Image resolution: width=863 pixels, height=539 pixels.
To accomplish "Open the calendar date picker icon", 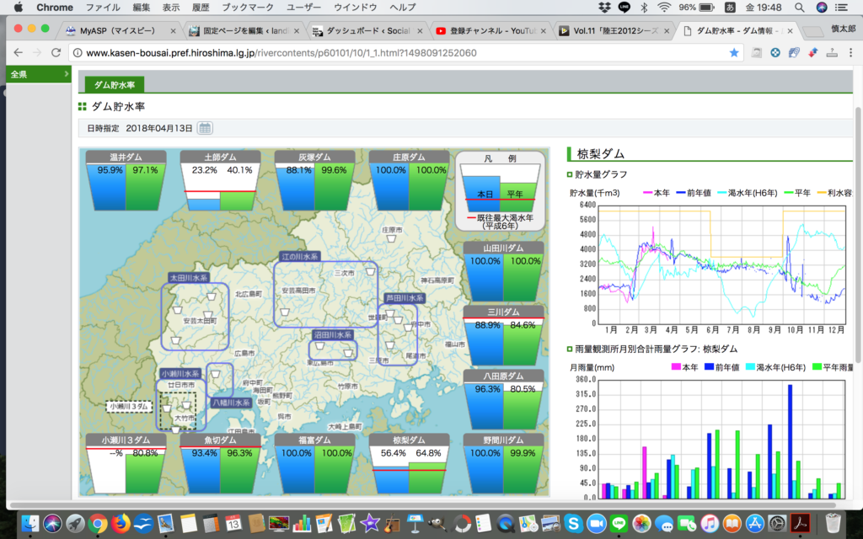I will pos(205,128).
